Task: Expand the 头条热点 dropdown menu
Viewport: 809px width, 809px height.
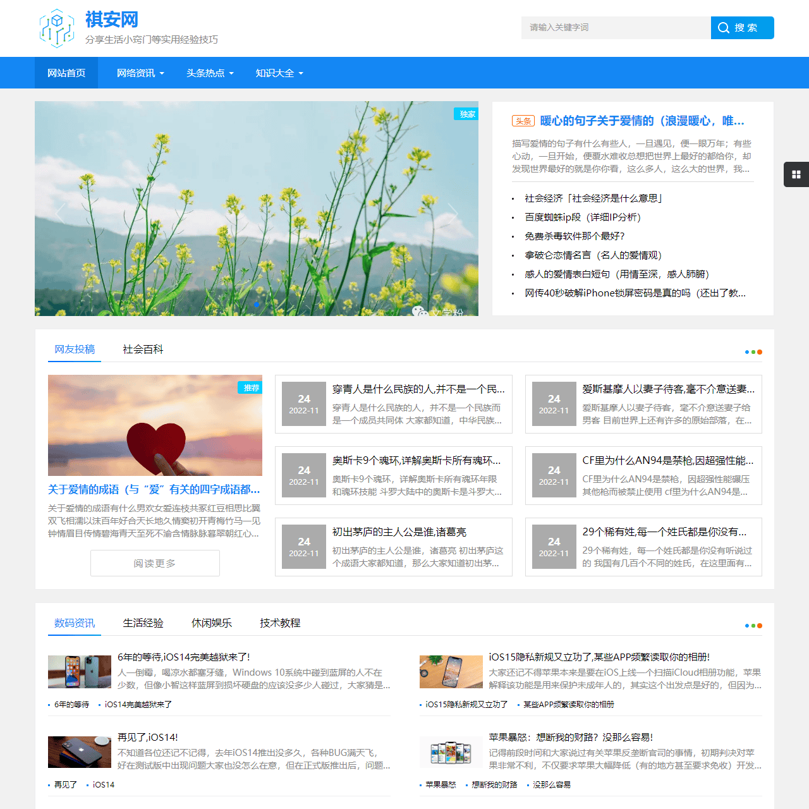Action: 210,73
